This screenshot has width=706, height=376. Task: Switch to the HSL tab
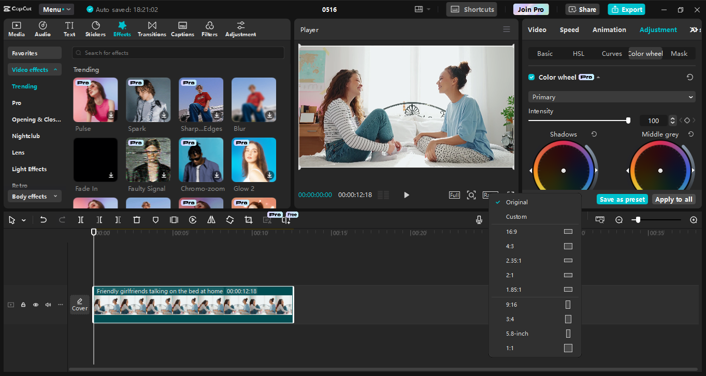(578, 53)
